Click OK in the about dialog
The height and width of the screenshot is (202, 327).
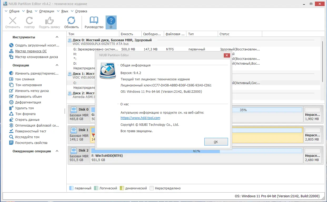216,141
